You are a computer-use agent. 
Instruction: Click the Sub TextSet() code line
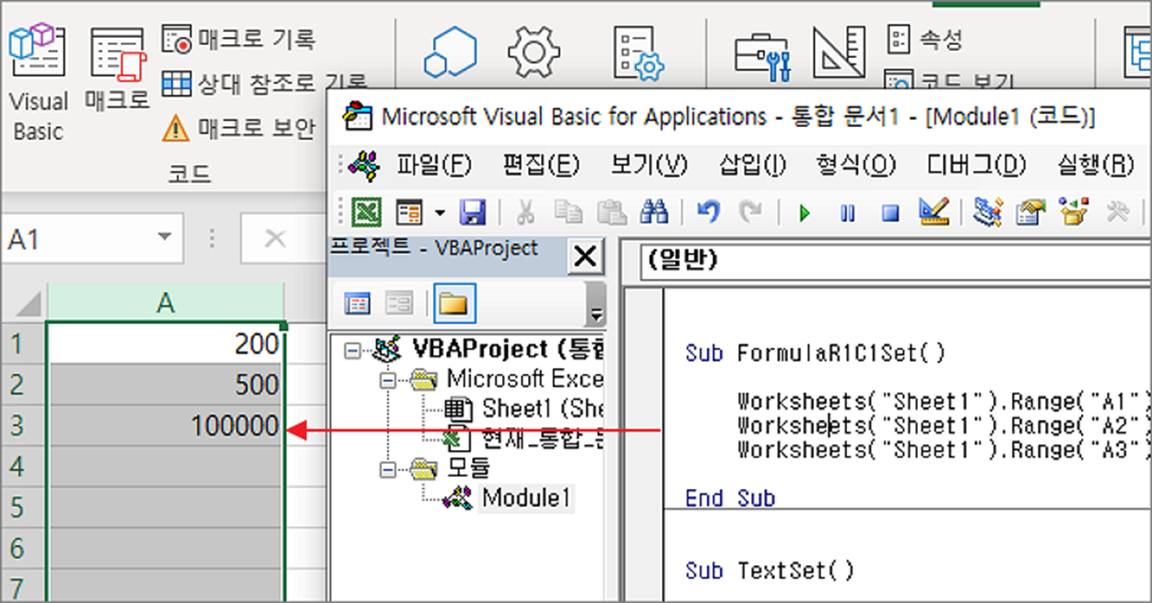coord(770,571)
